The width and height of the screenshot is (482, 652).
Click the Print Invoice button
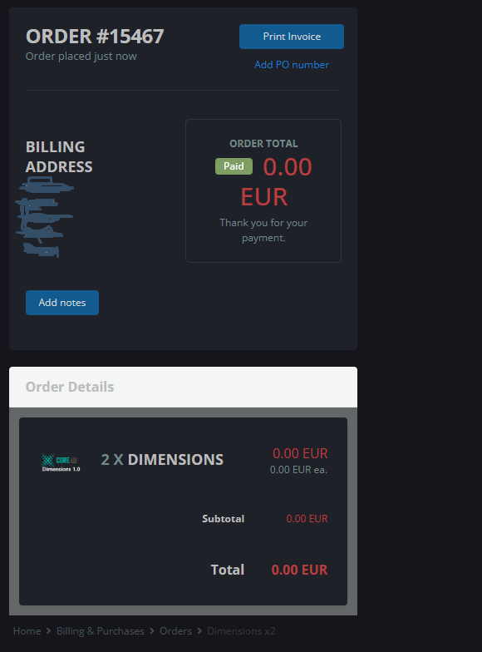coord(291,37)
